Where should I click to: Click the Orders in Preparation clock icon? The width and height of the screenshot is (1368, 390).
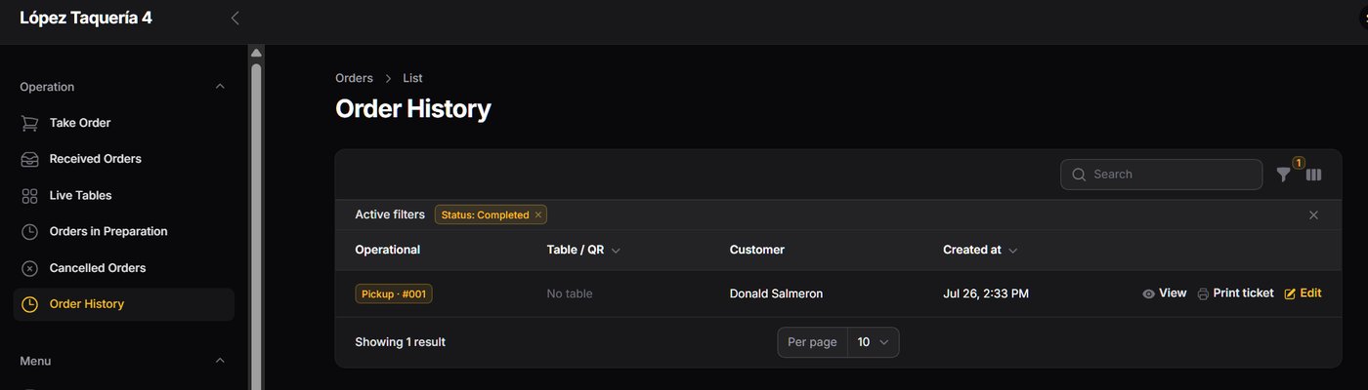[x=29, y=232]
